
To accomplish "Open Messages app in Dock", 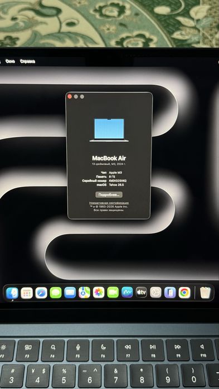I will click(56, 293).
